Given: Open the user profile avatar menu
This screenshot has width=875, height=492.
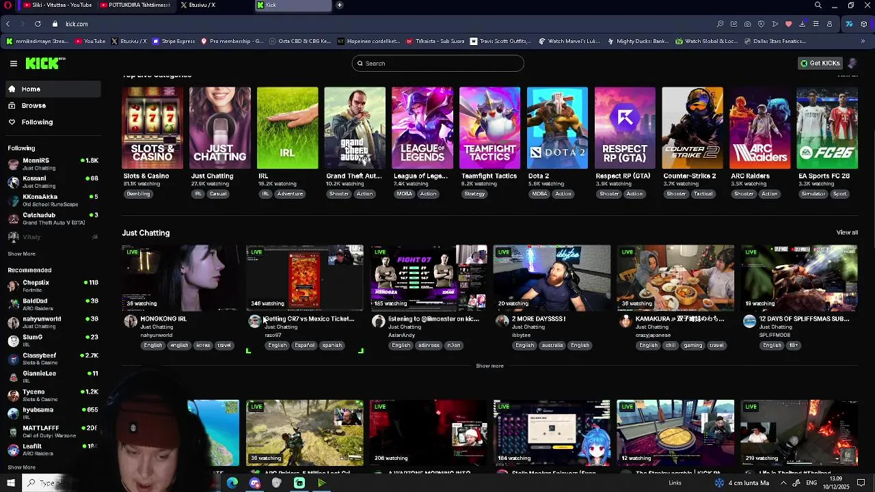Looking at the screenshot, I should [852, 64].
